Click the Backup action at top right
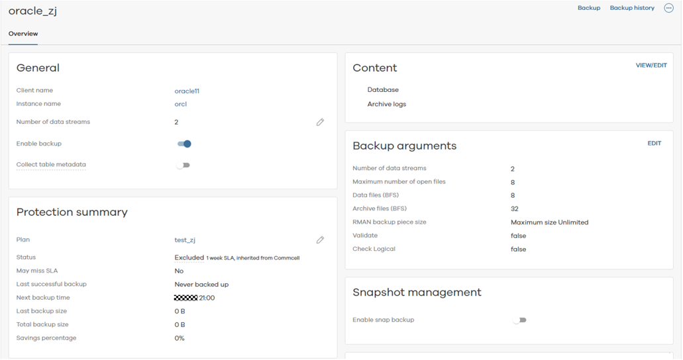This screenshot has width=683, height=360. [588, 8]
